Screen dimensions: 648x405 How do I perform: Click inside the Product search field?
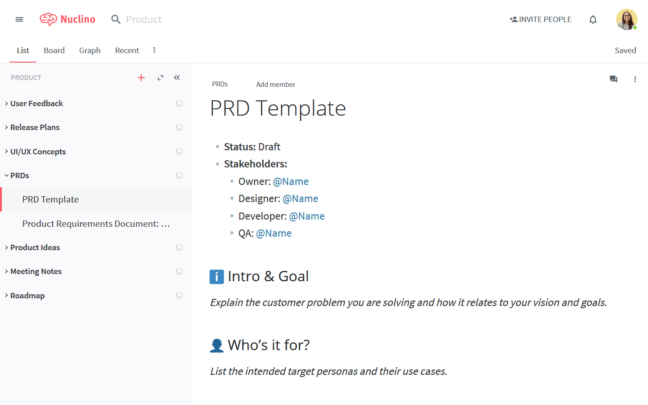[144, 19]
